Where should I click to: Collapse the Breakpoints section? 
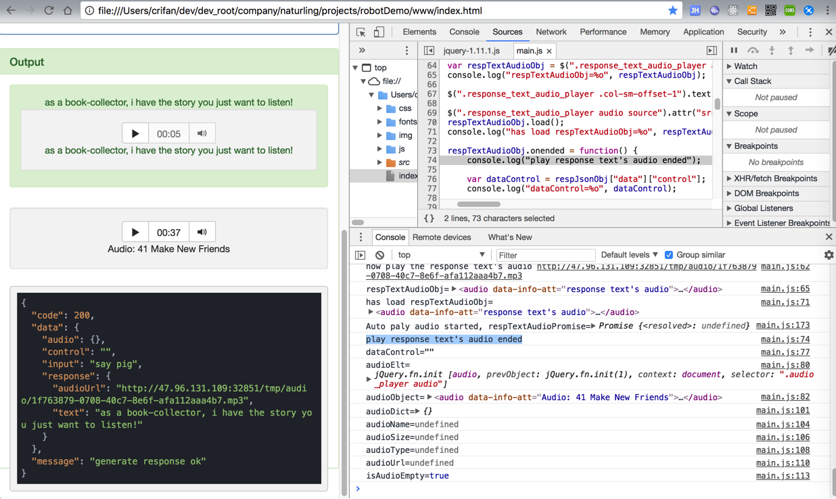pyautogui.click(x=756, y=146)
